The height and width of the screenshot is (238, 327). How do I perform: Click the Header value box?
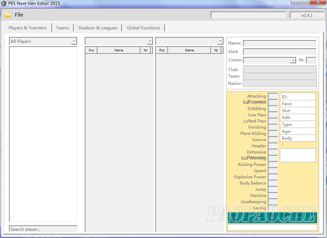coord(273,146)
